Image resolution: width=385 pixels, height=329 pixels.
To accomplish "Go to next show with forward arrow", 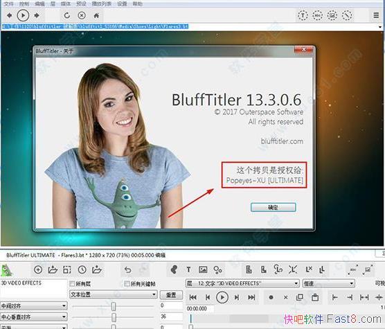I will pyautogui.click(x=37, y=15).
